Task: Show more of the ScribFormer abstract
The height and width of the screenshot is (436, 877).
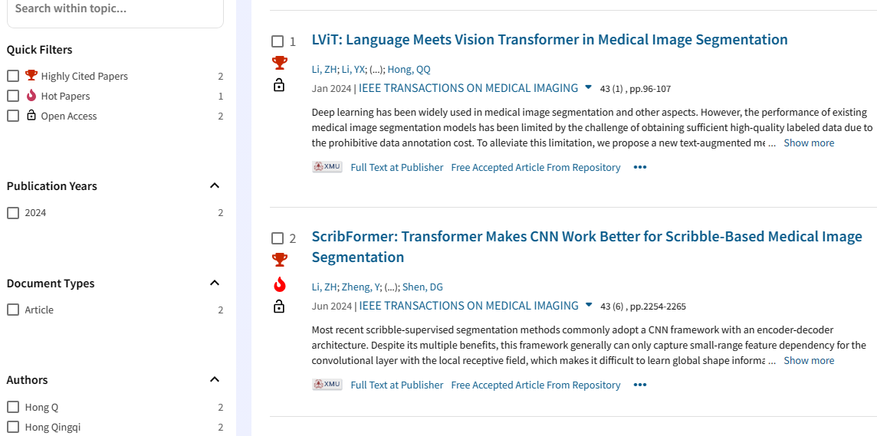Action: tap(809, 360)
